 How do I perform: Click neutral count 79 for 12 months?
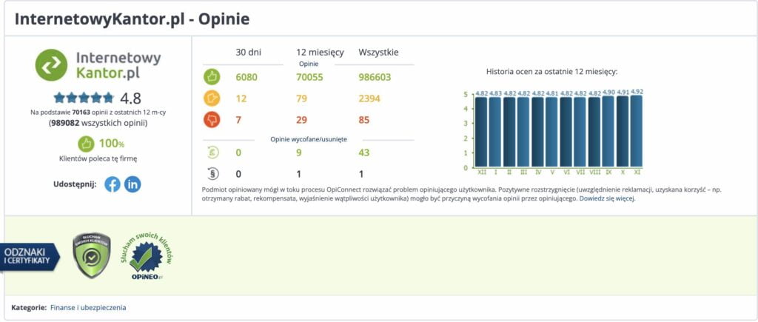click(302, 98)
